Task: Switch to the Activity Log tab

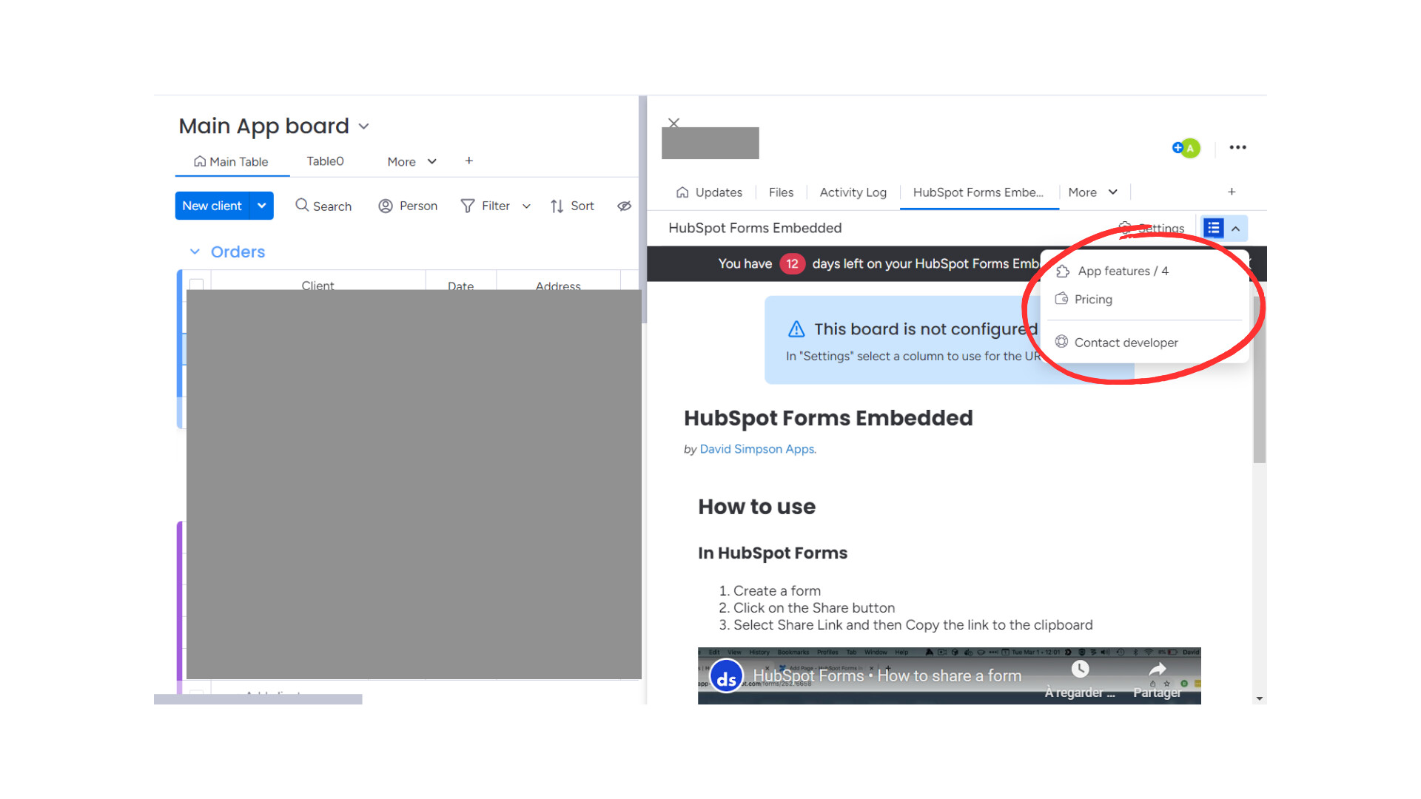Action: 853,192
